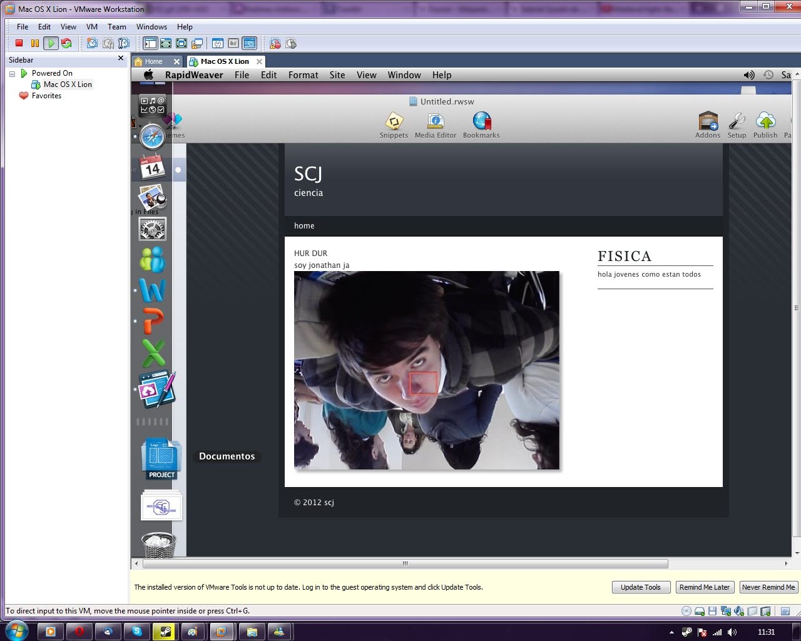Viewport: 801px width, 641px height.
Task: Open the Format menu in RapidWeaver
Action: 303,75
